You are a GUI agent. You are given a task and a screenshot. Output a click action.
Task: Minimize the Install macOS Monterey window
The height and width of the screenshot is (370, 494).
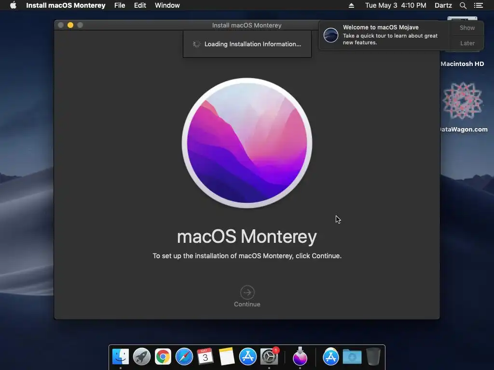tap(70, 25)
